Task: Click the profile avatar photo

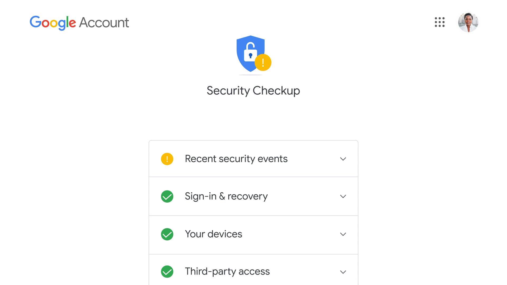Action: [x=468, y=22]
